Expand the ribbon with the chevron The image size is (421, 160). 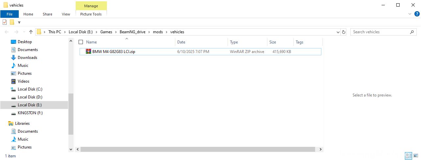(x=410, y=14)
